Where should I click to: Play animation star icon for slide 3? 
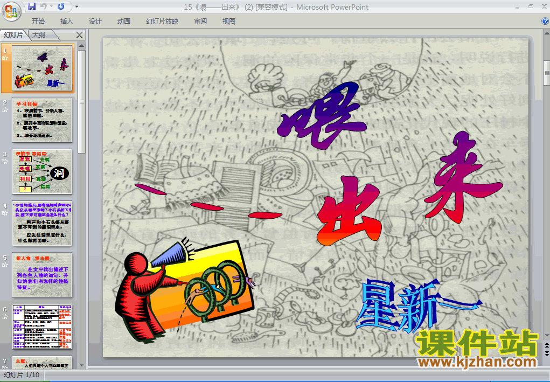coord(5,161)
